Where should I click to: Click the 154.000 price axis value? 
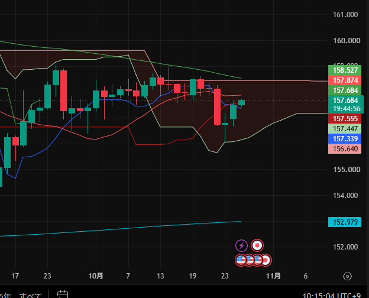(345, 195)
